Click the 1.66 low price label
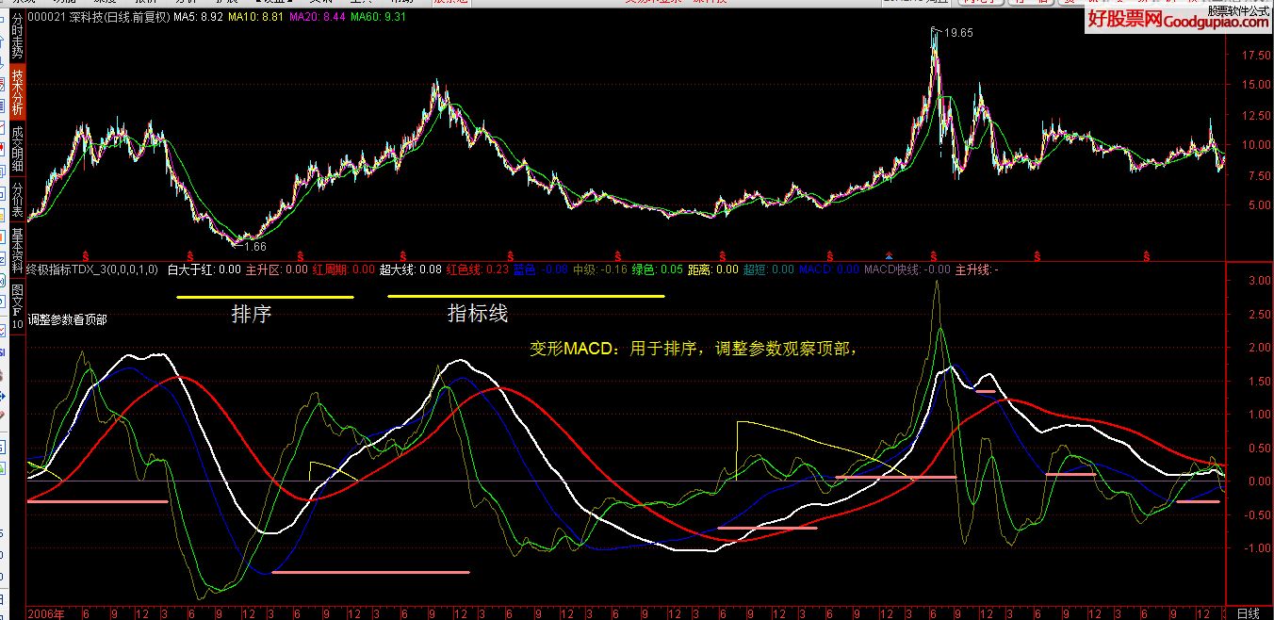The height and width of the screenshot is (620, 1274). (256, 246)
